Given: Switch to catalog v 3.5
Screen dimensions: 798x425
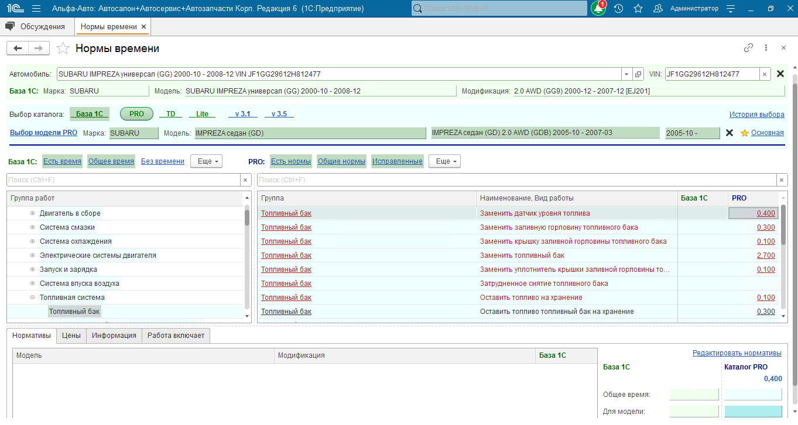Looking at the screenshot, I should pyautogui.click(x=279, y=114).
